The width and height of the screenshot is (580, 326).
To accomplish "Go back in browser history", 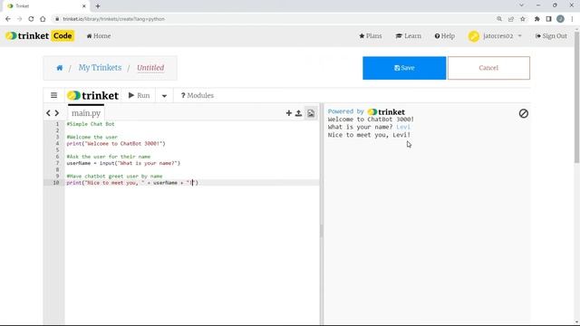I will click(8, 19).
